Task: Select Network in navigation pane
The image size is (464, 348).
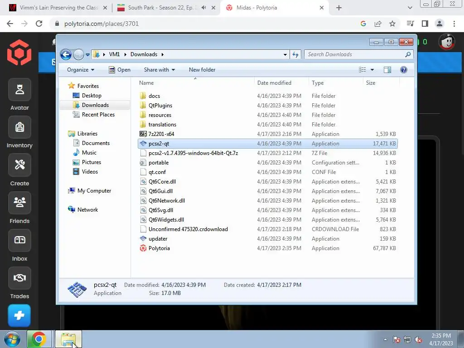Action: [87, 210]
